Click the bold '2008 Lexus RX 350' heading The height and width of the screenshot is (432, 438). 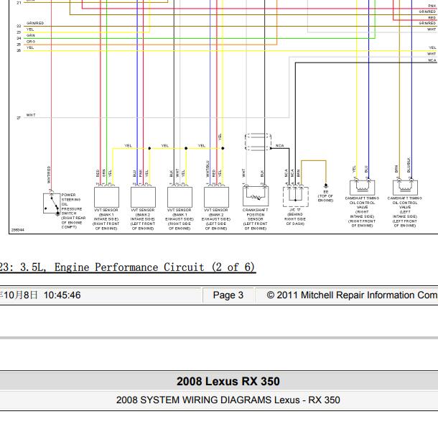pyautogui.click(x=228, y=382)
